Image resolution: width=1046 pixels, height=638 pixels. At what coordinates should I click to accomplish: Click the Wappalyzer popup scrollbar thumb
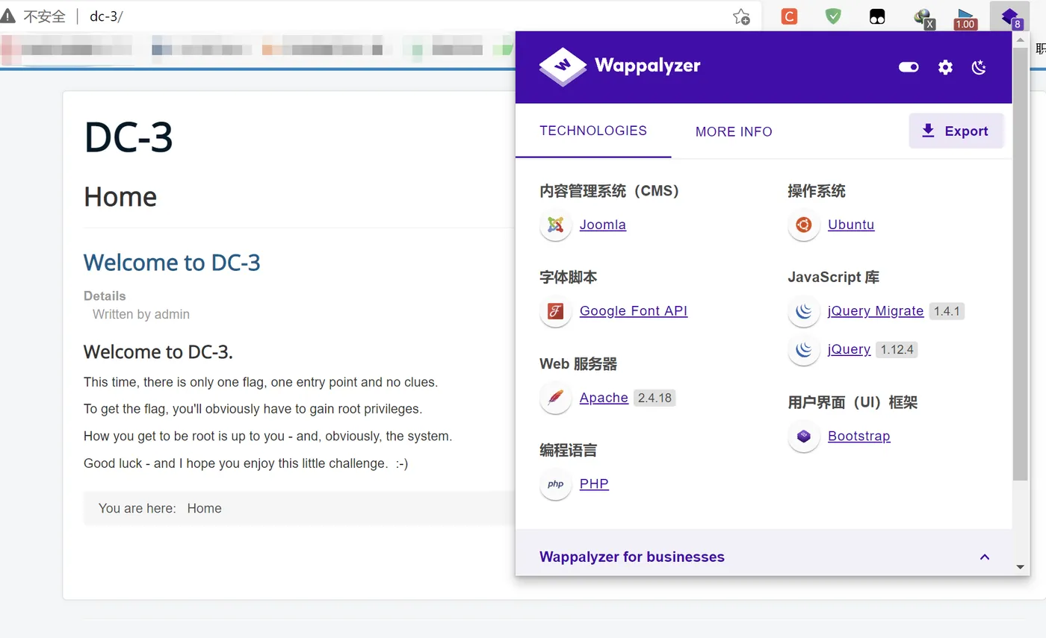coord(1021,263)
